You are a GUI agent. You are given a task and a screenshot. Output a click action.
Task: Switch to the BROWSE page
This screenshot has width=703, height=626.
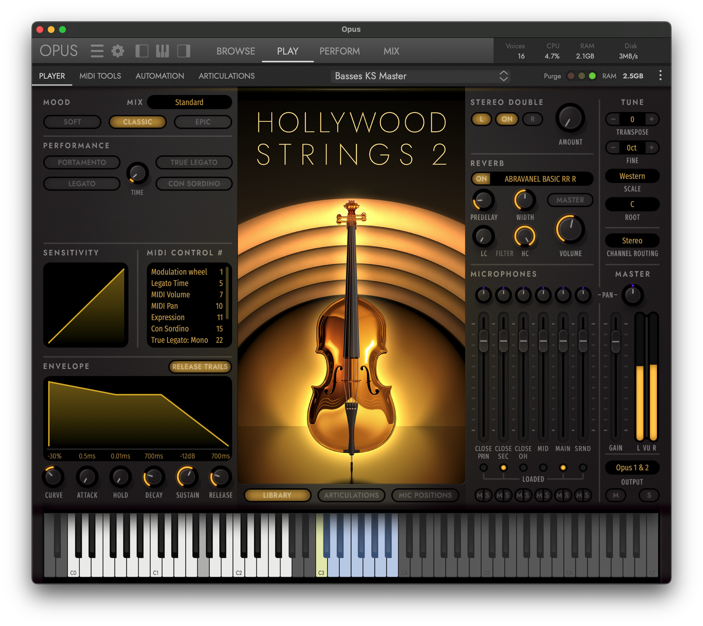(236, 51)
